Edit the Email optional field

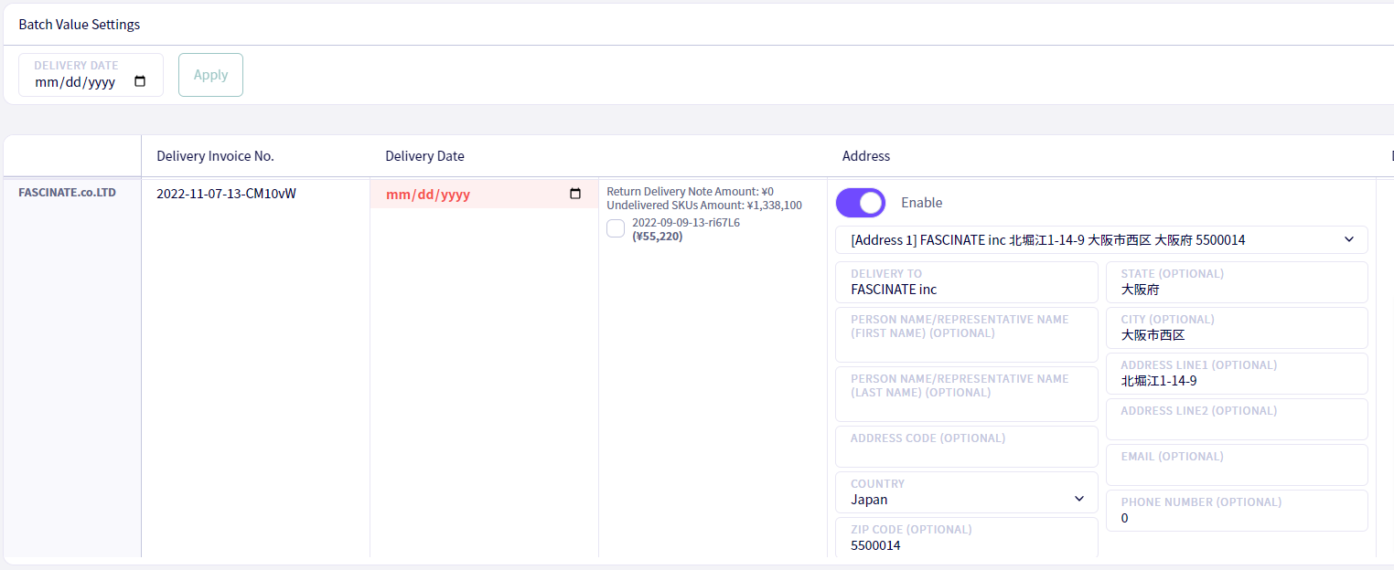[1237, 465]
